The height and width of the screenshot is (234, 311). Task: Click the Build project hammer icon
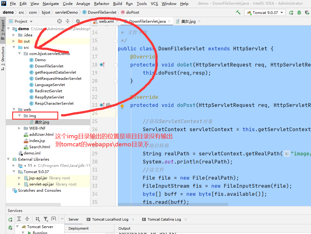pos(238,12)
